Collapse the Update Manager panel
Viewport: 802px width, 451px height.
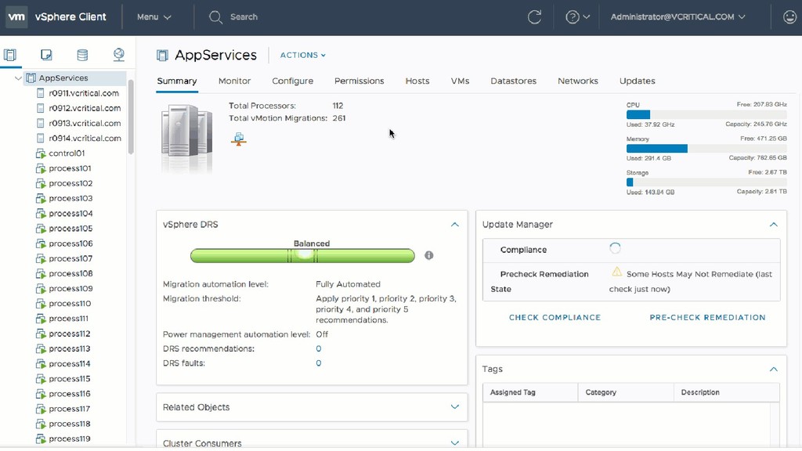(x=773, y=225)
